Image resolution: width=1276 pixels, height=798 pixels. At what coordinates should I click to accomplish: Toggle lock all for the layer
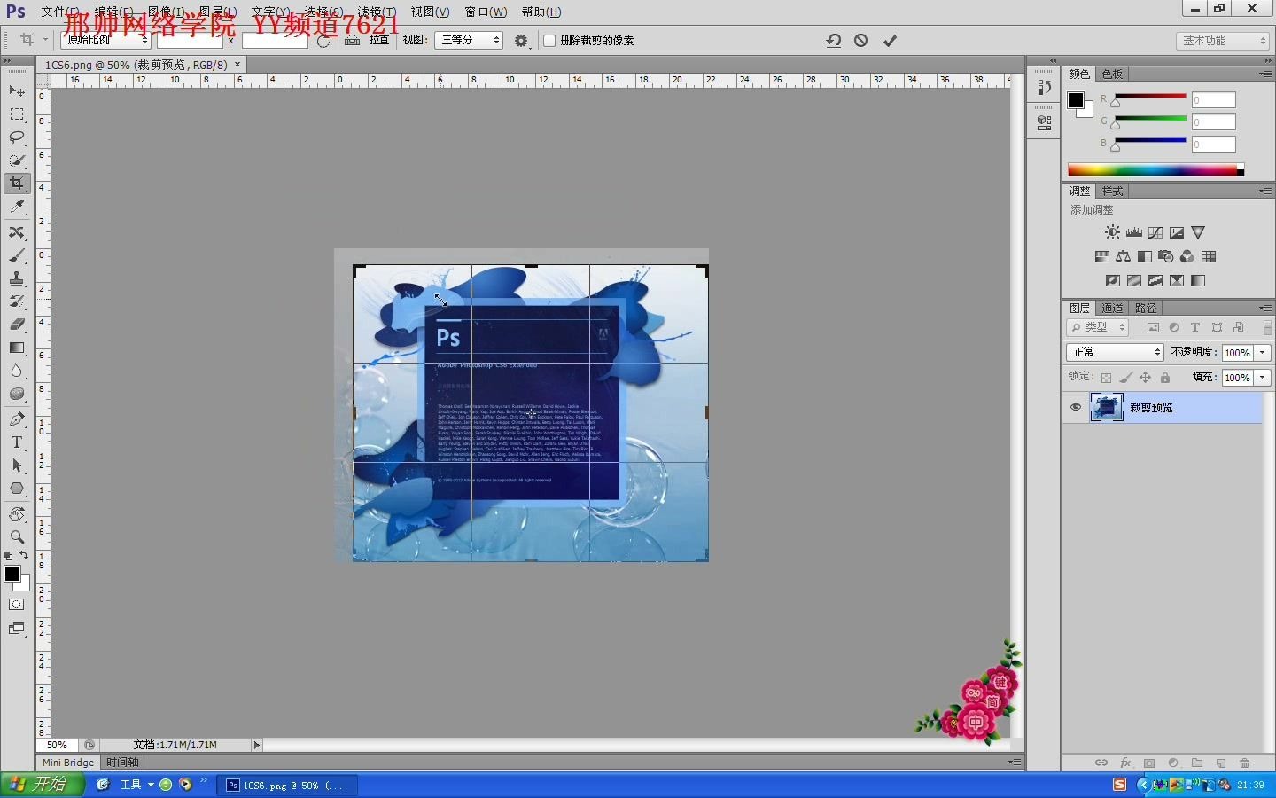1165,378
